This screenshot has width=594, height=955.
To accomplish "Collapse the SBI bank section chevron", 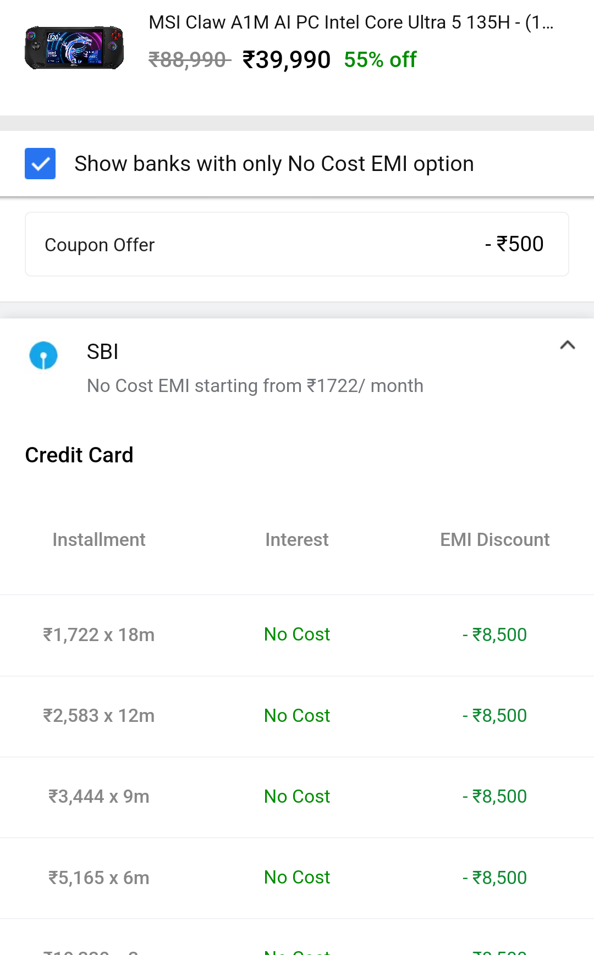I will coord(567,345).
